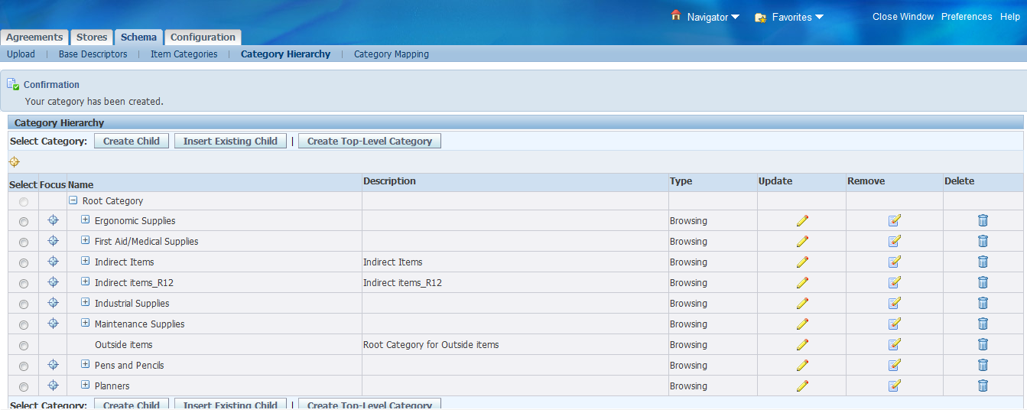Expand the Planners node
1027x410 pixels.
[86, 386]
